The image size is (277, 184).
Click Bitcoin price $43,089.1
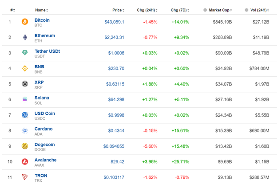pyautogui.click(x=114, y=22)
